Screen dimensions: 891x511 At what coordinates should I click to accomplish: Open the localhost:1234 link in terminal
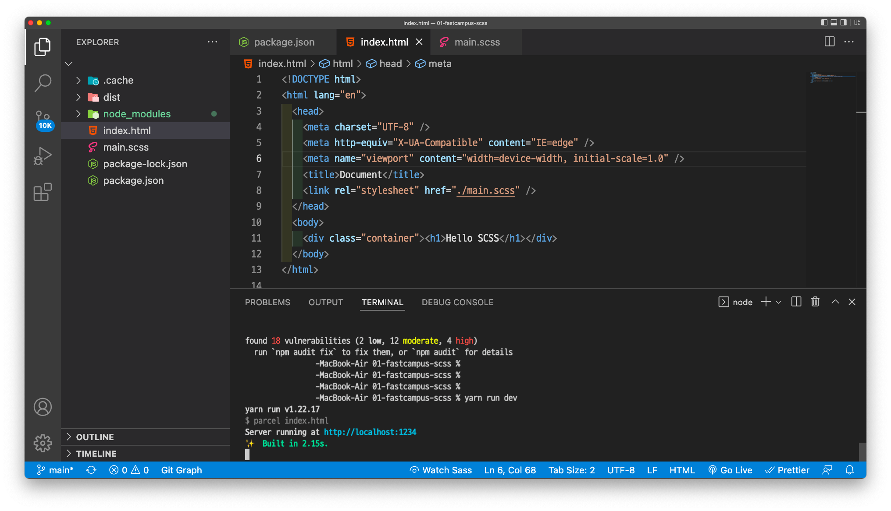(x=370, y=432)
